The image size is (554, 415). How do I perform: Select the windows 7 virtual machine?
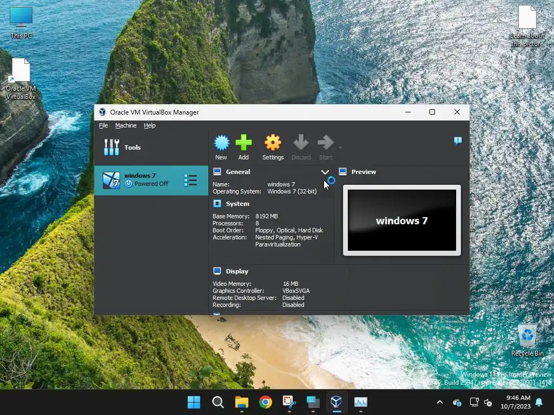pyautogui.click(x=151, y=180)
